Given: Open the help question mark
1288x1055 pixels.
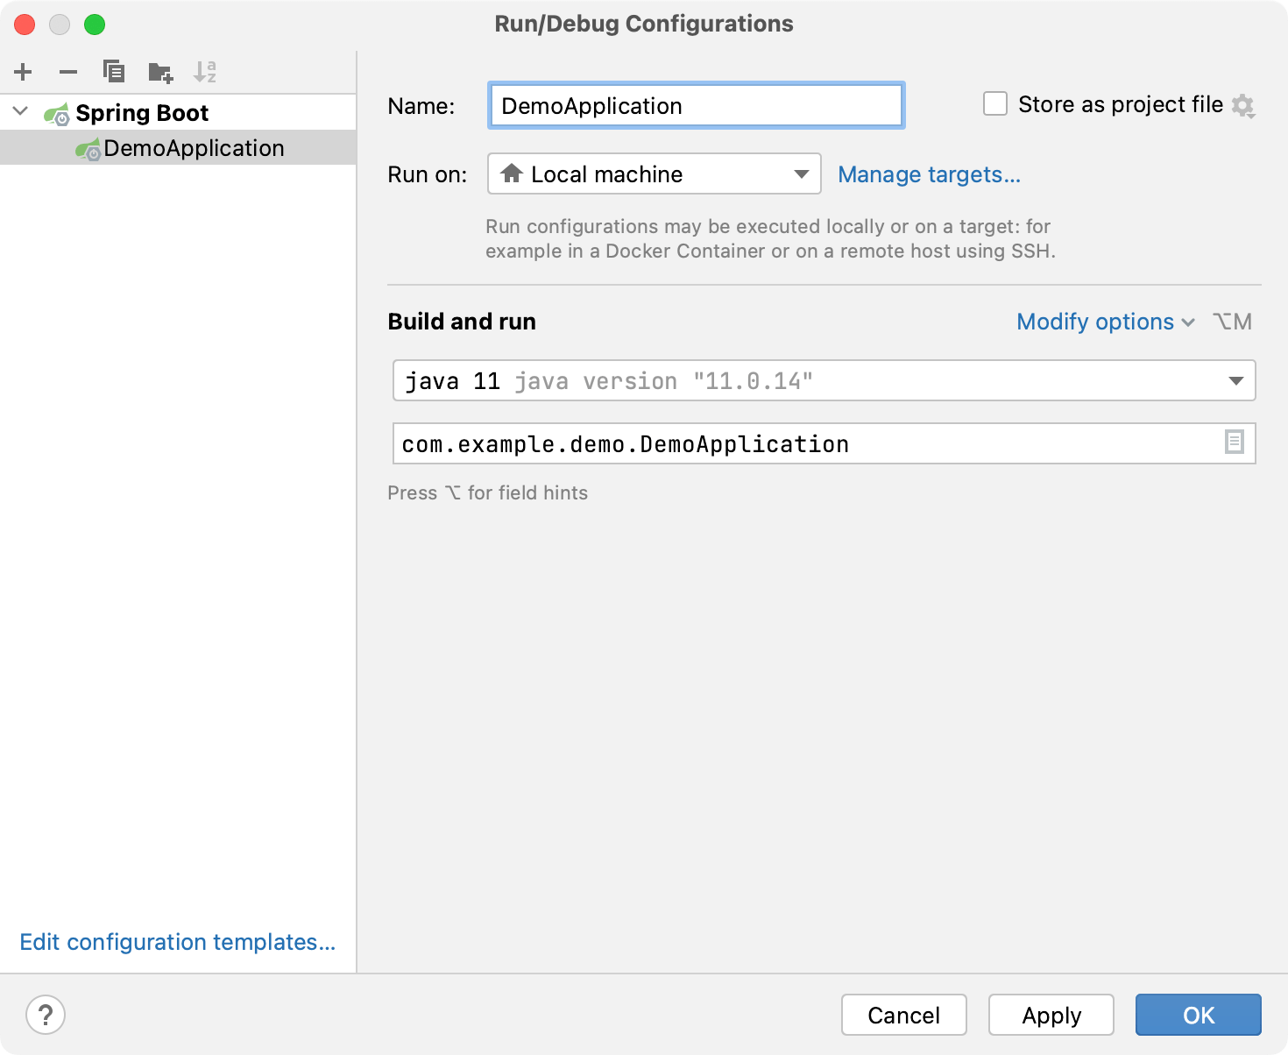Looking at the screenshot, I should (46, 1015).
